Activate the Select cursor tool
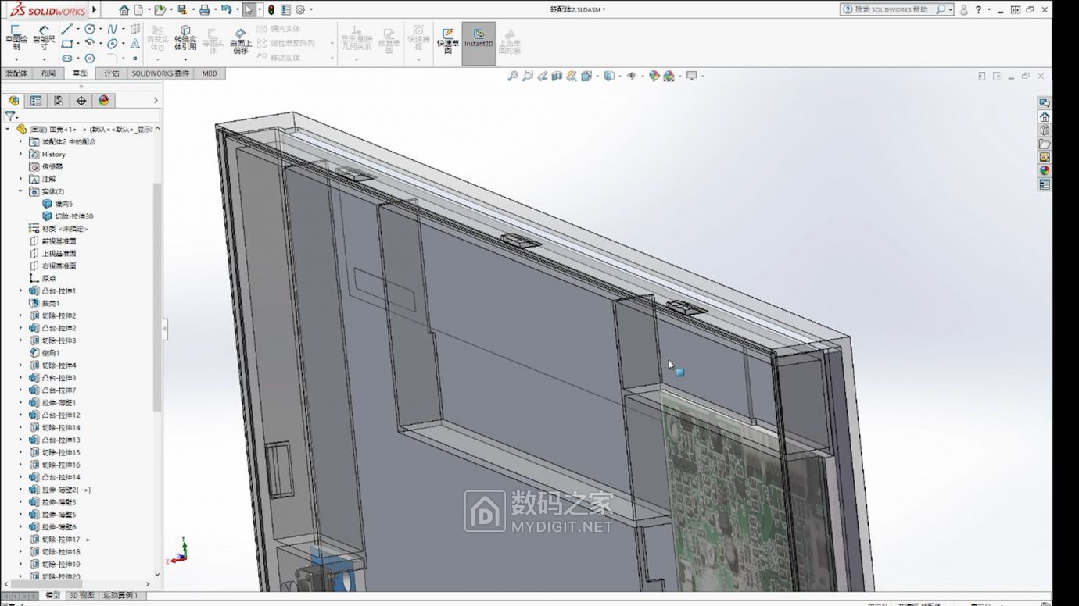Viewport: 1079px width, 606px height. (249, 10)
